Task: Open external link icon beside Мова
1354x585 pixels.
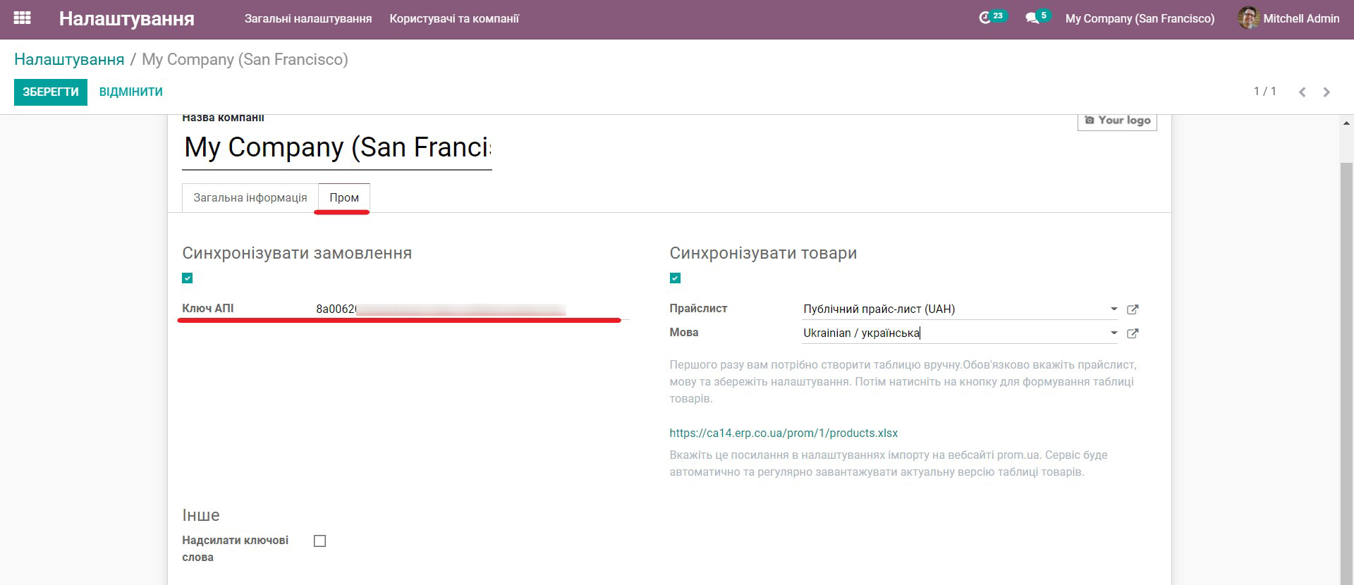Action: tap(1133, 333)
